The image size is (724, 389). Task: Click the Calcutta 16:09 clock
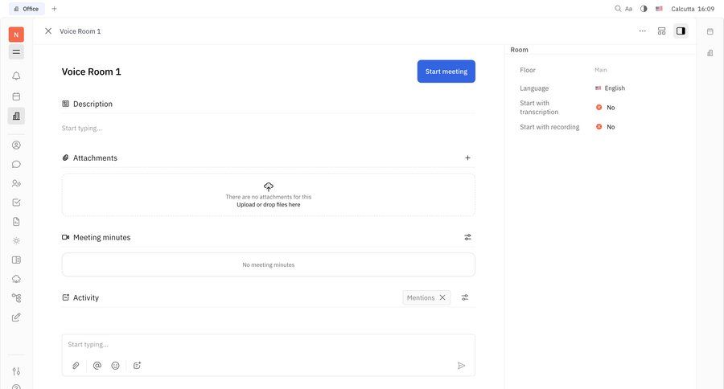tap(693, 9)
